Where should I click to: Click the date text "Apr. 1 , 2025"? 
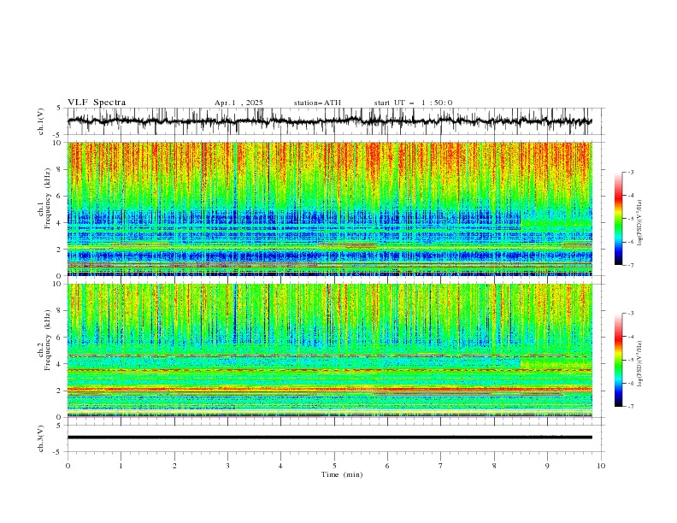pyautogui.click(x=238, y=103)
